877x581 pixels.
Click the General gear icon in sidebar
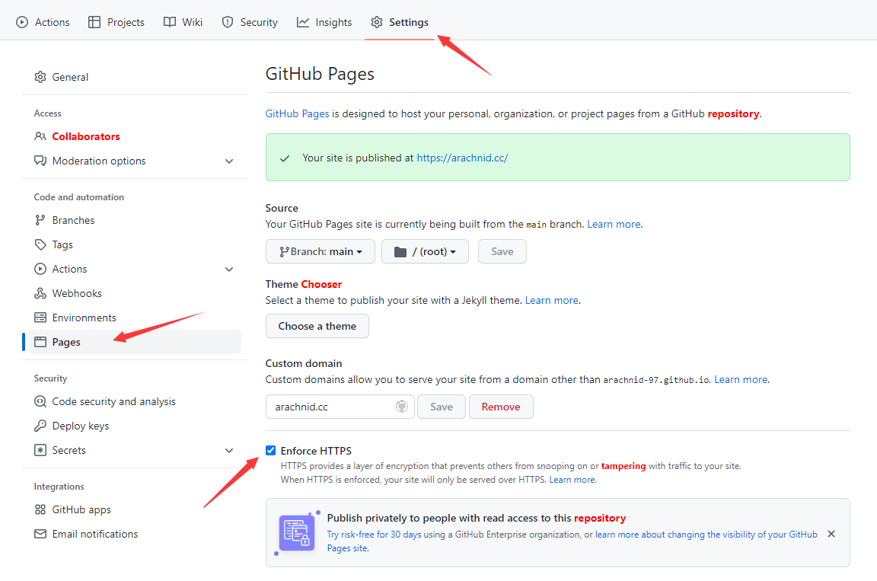(40, 77)
